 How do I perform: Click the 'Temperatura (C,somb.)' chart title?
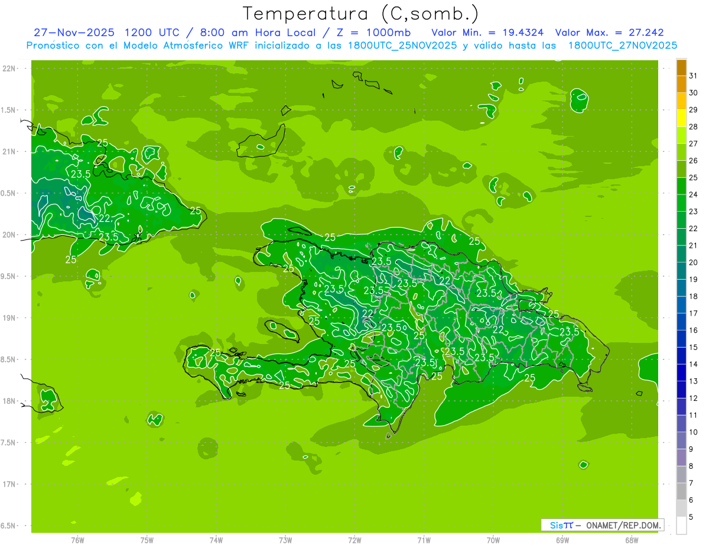361,14
